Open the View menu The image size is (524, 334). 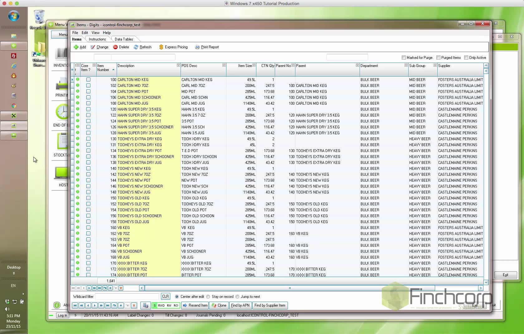pyautogui.click(x=95, y=33)
